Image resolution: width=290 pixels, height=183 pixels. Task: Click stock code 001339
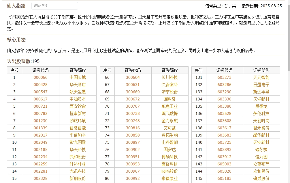[41, 128]
